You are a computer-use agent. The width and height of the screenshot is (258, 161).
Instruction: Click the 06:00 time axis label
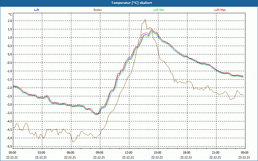click(71, 153)
